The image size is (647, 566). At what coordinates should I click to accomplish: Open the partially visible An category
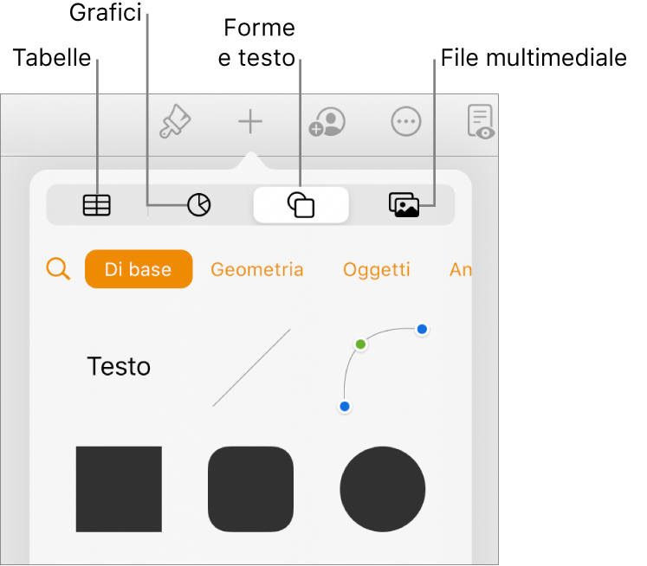tap(460, 269)
